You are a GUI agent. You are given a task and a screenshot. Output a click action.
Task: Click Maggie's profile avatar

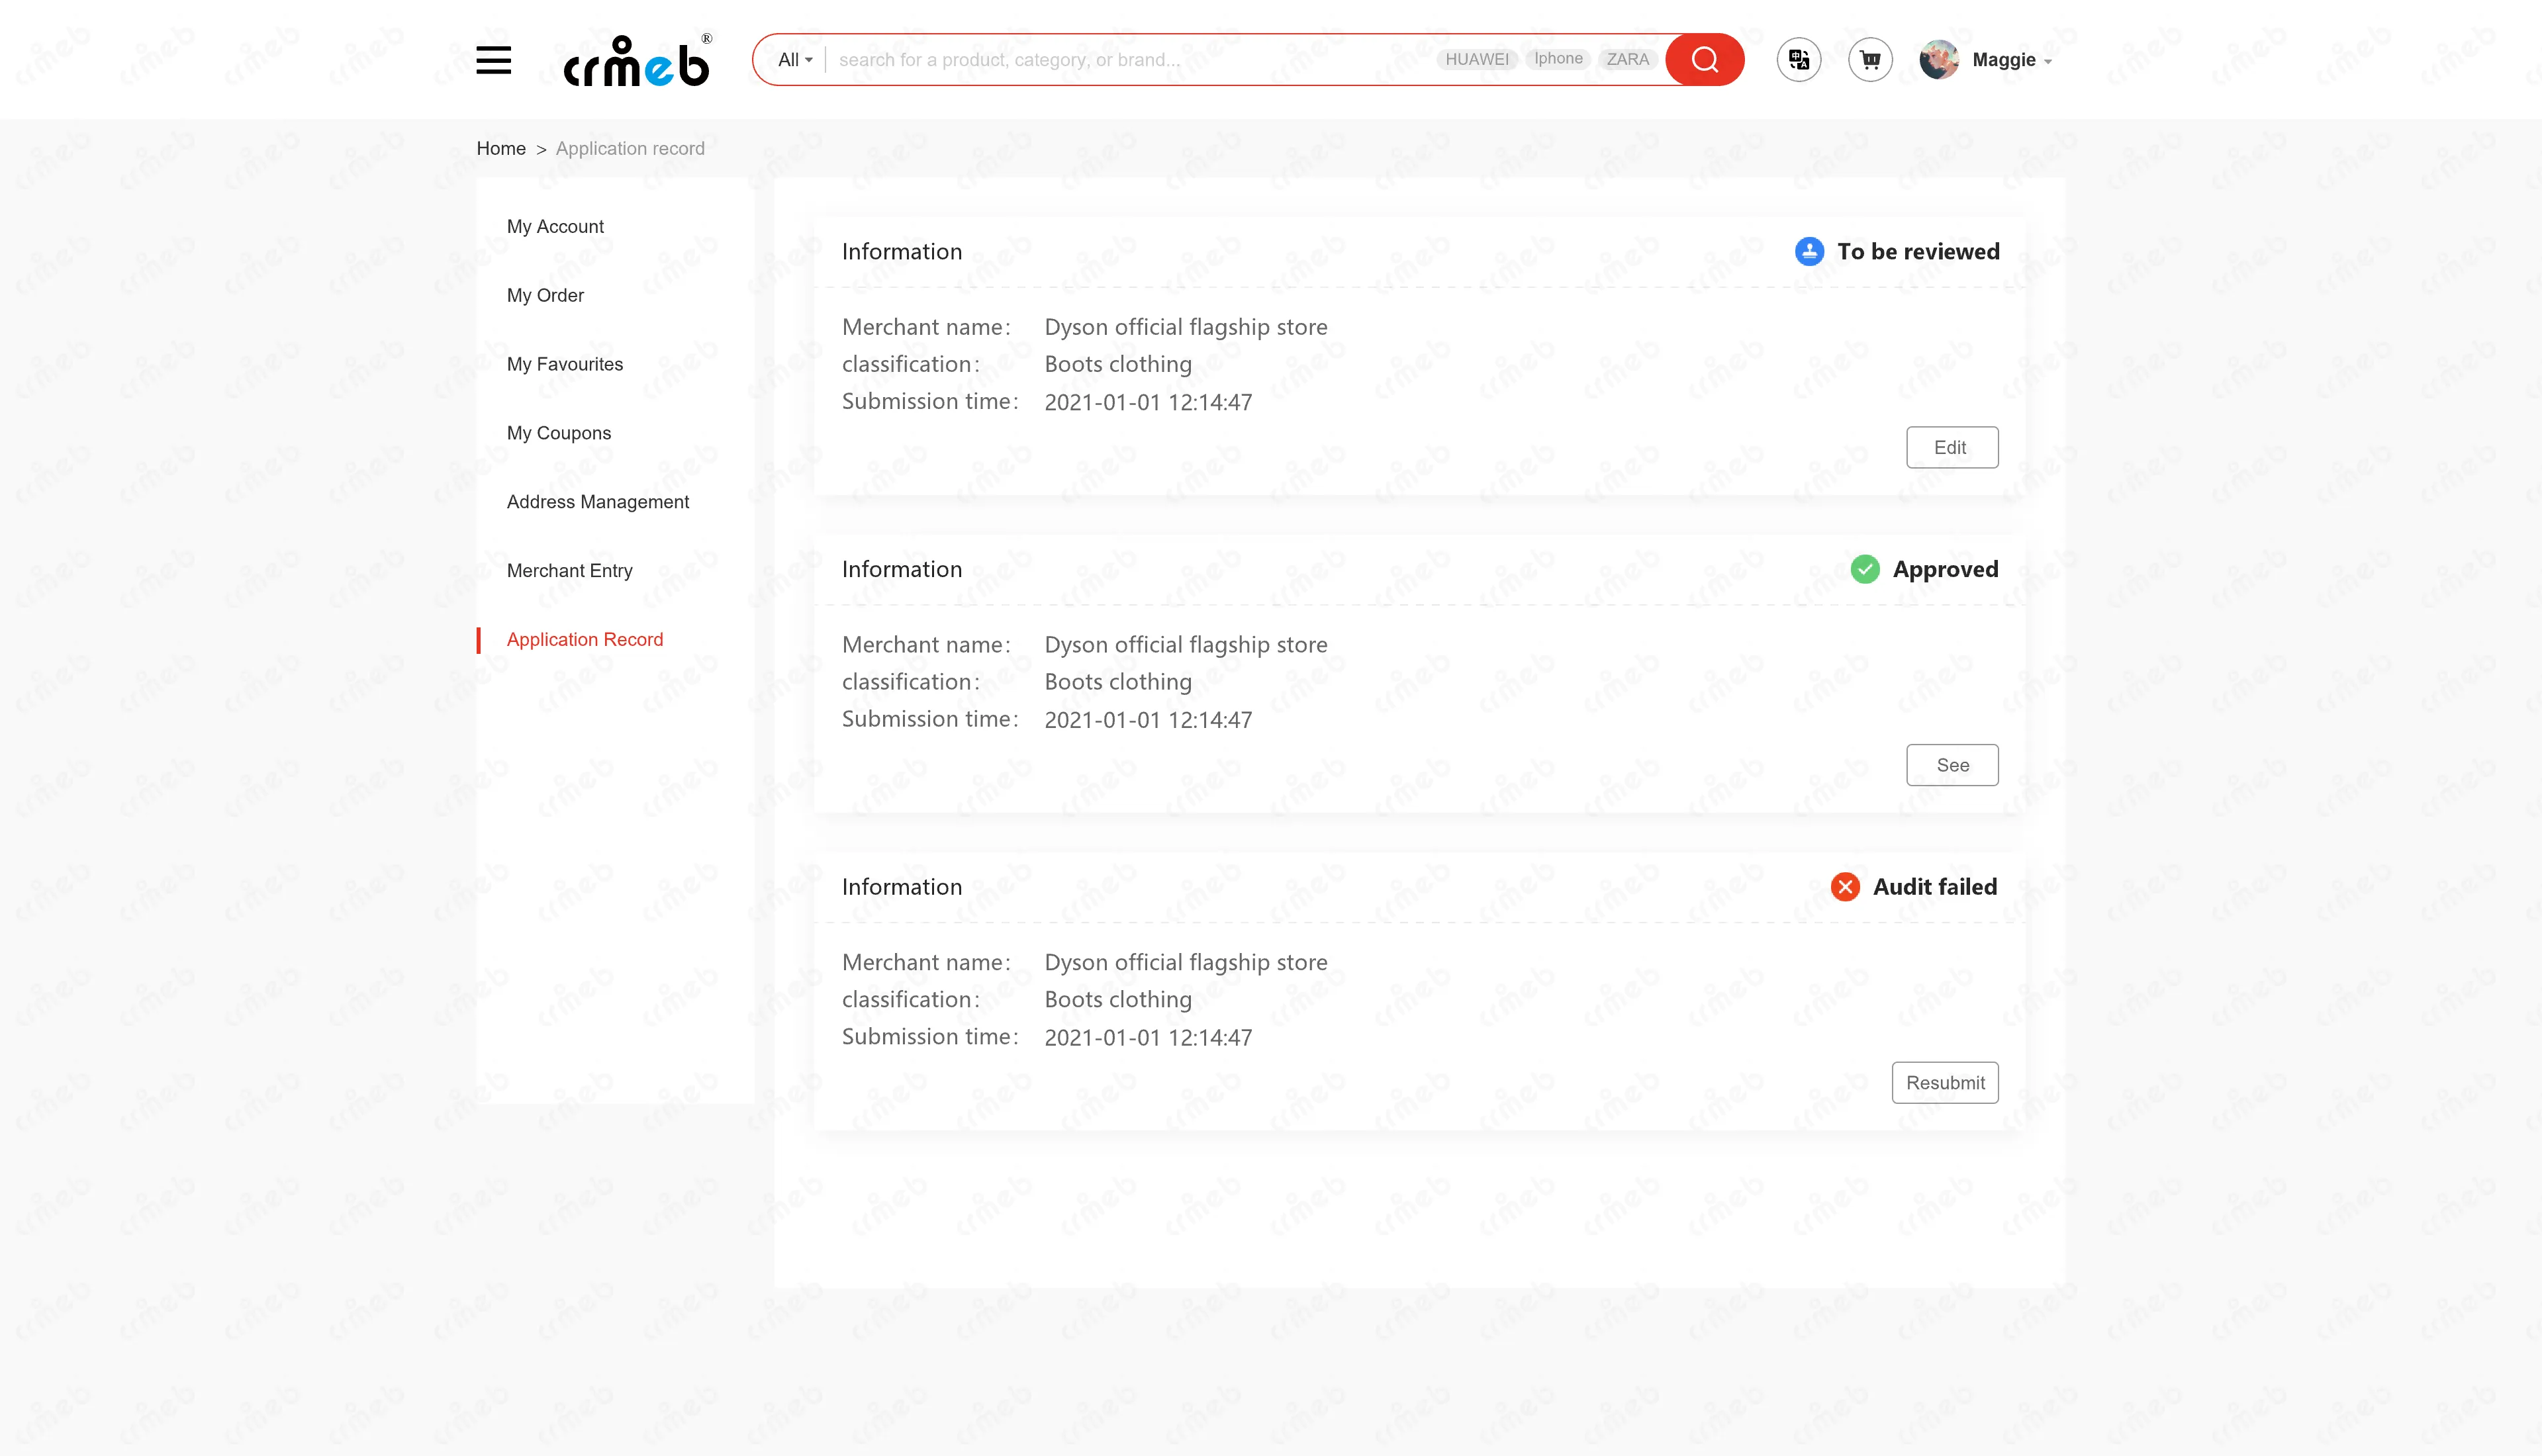click(1939, 60)
